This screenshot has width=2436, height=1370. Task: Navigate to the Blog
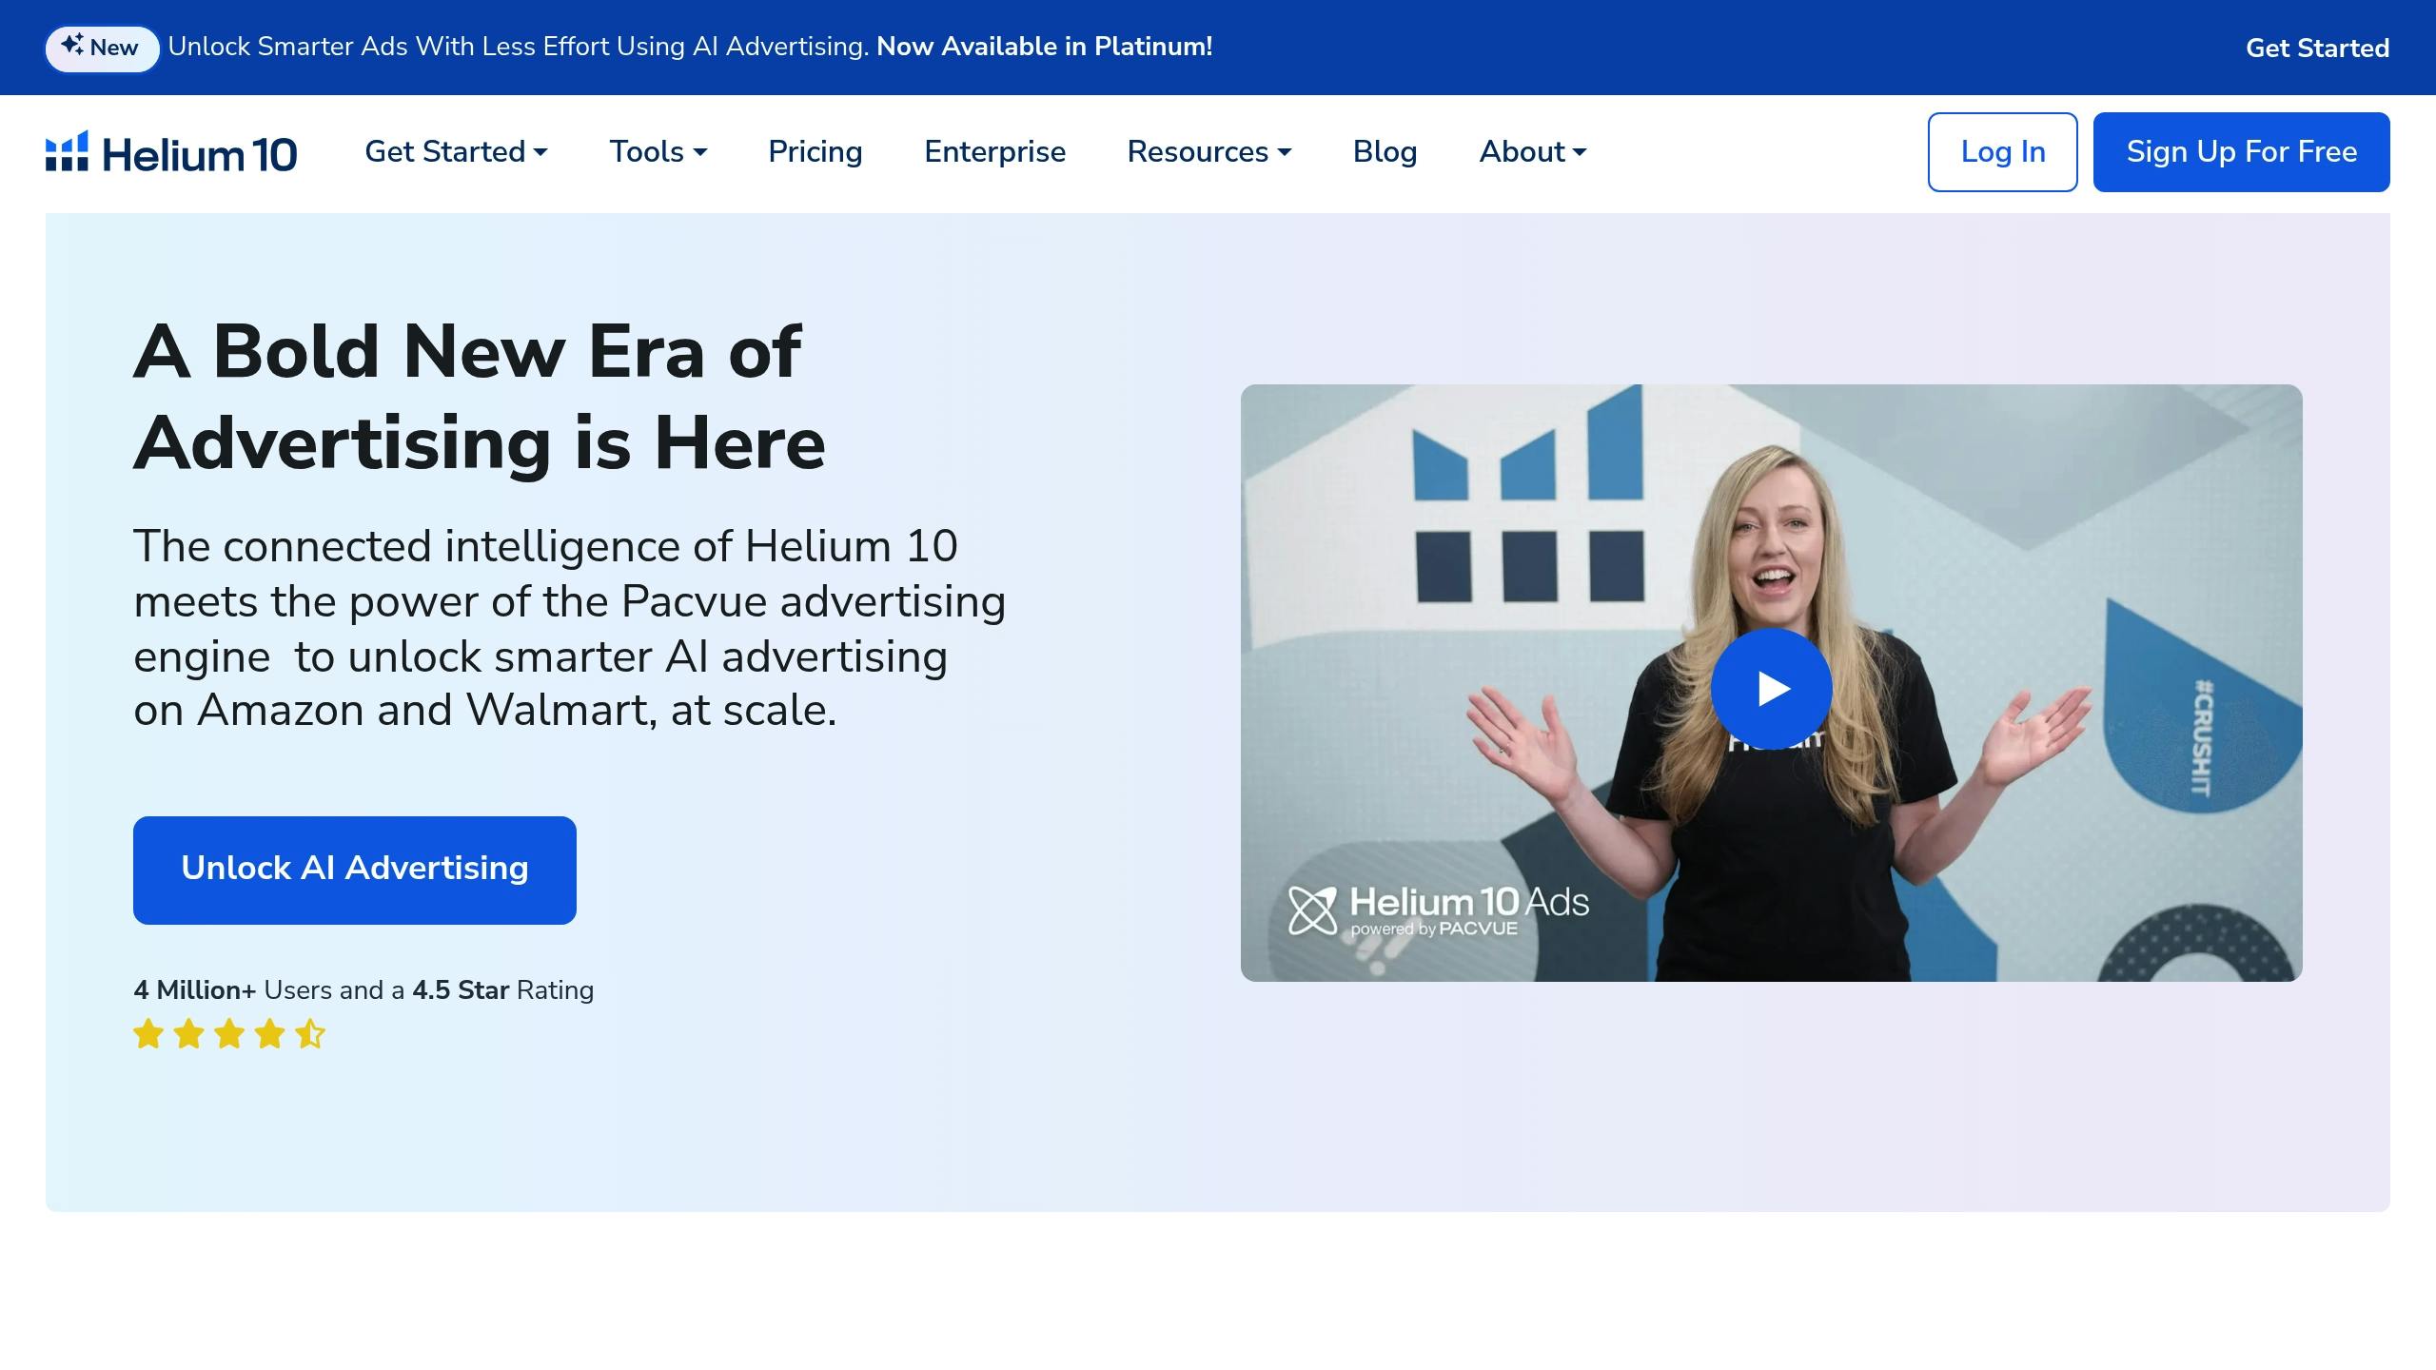[x=1385, y=151]
